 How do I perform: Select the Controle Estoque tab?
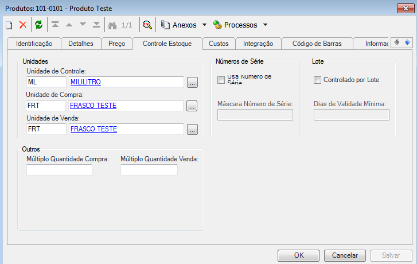click(x=167, y=44)
